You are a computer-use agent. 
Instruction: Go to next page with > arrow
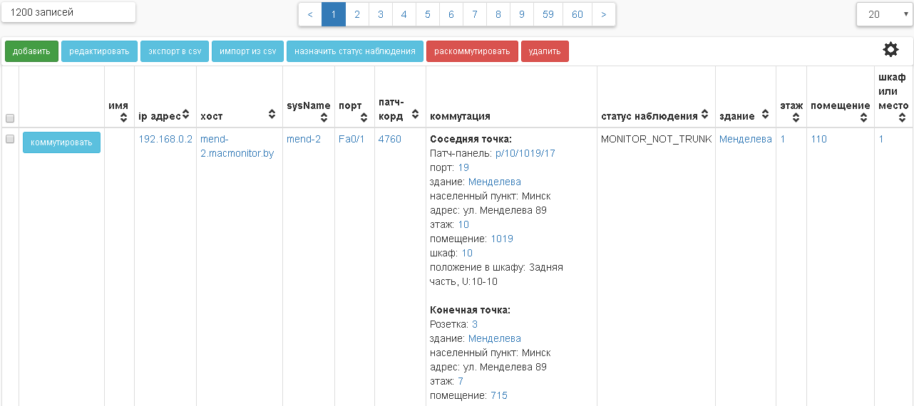pyautogui.click(x=603, y=14)
